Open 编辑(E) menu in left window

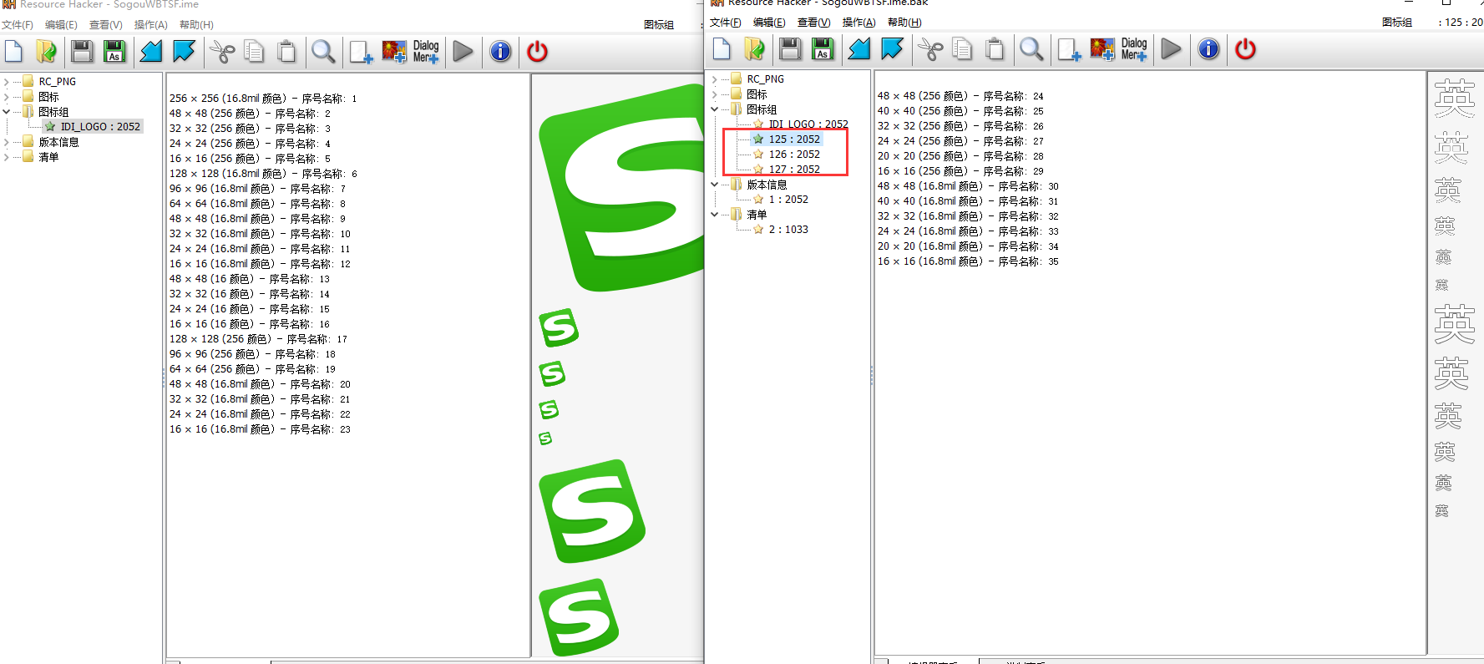(61, 25)
